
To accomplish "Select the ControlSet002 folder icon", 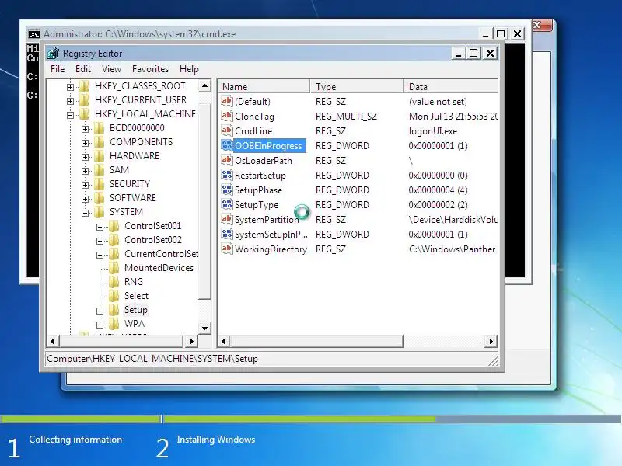I will click(x=114, y=240).
